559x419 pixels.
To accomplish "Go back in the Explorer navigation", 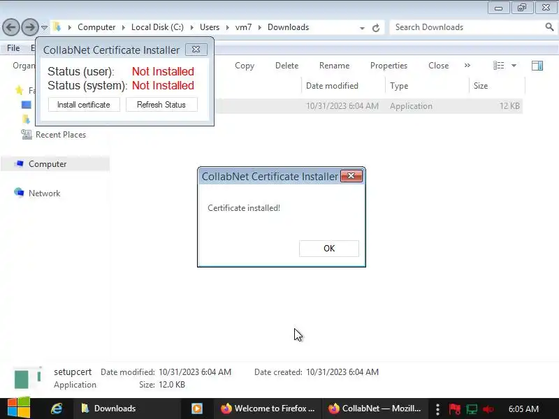I will click(11, 27).
